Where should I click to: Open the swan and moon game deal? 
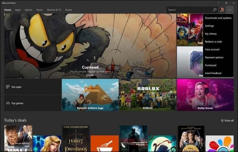pos(162,143)
